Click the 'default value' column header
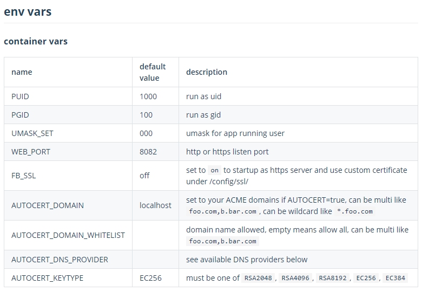 pos(152,72)
